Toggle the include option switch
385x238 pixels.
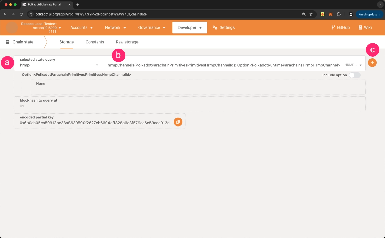354,75
